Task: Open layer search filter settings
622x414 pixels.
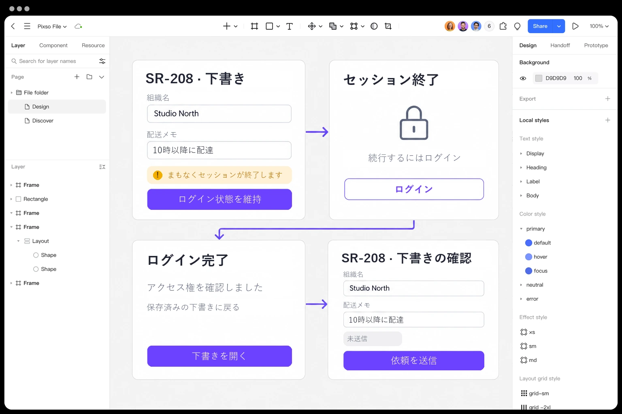Action: click(102, 61)
